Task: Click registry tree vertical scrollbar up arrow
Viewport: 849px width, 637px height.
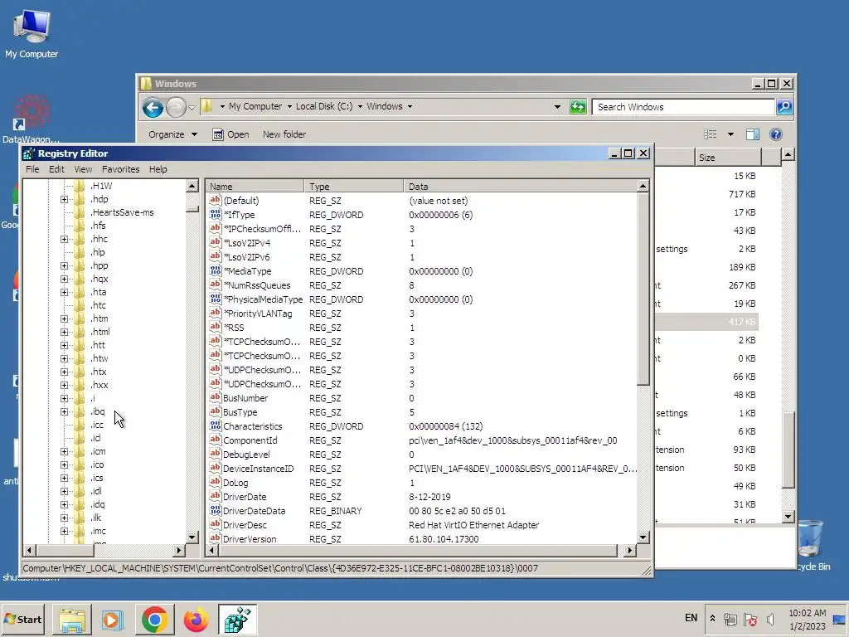Action: 192,187
